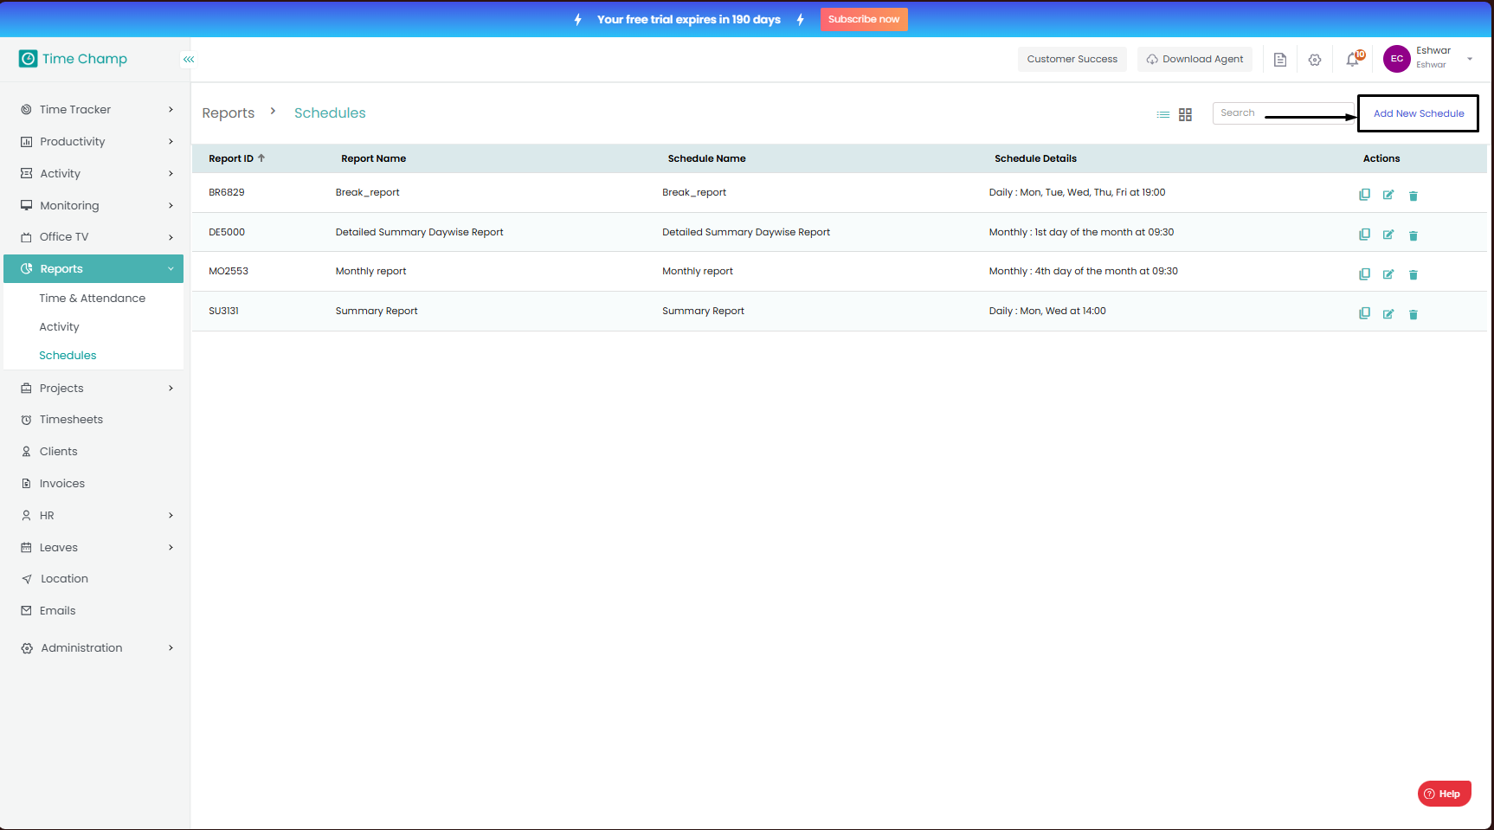Edit the Monthly report schedule
Screen dimensions: 1494x830
[x=1388, y=274]
